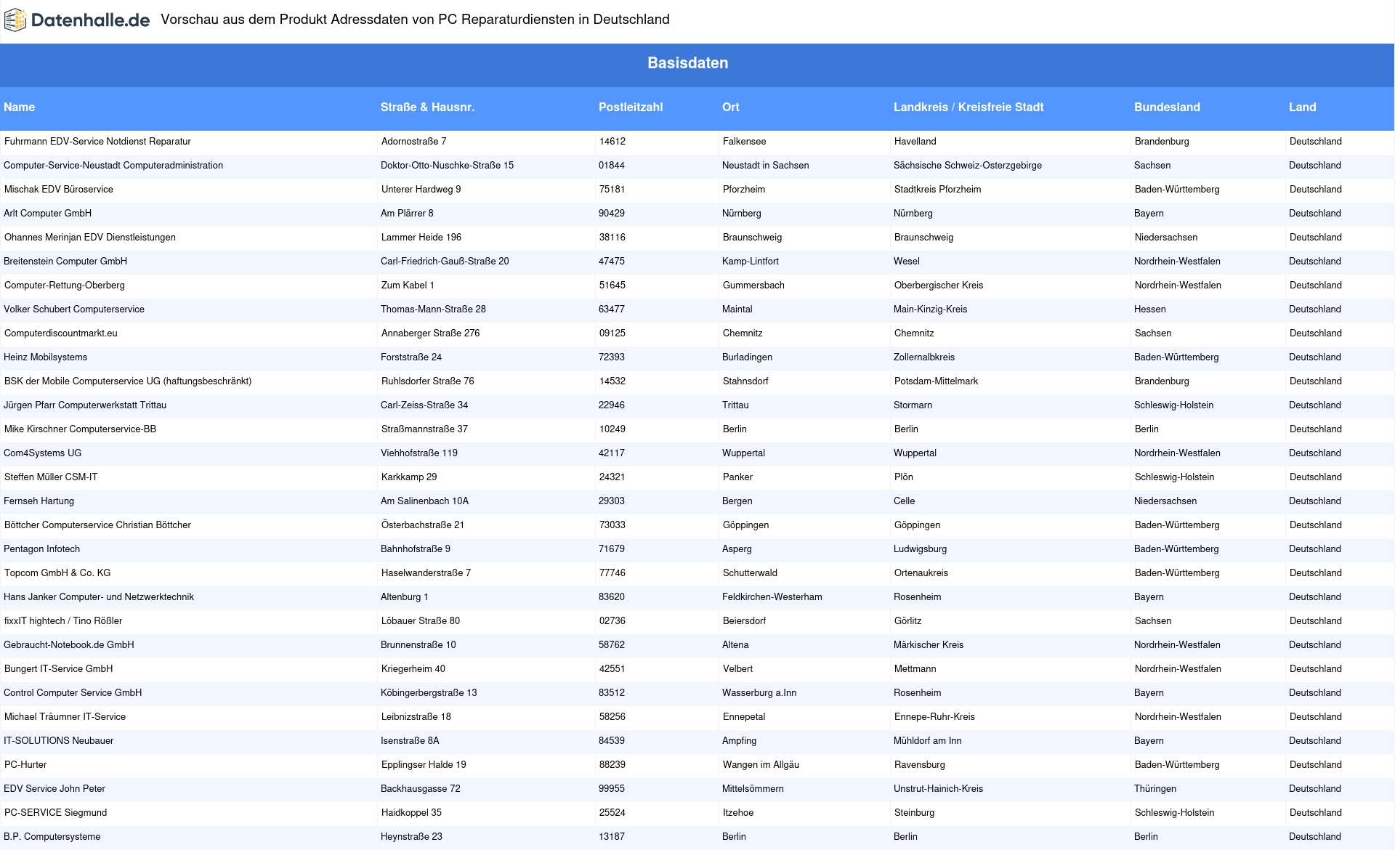This screenshot has width=1395, height=850.
Task: Select Michael Träumner IT-Service name
Action: (x=65, y=717)
